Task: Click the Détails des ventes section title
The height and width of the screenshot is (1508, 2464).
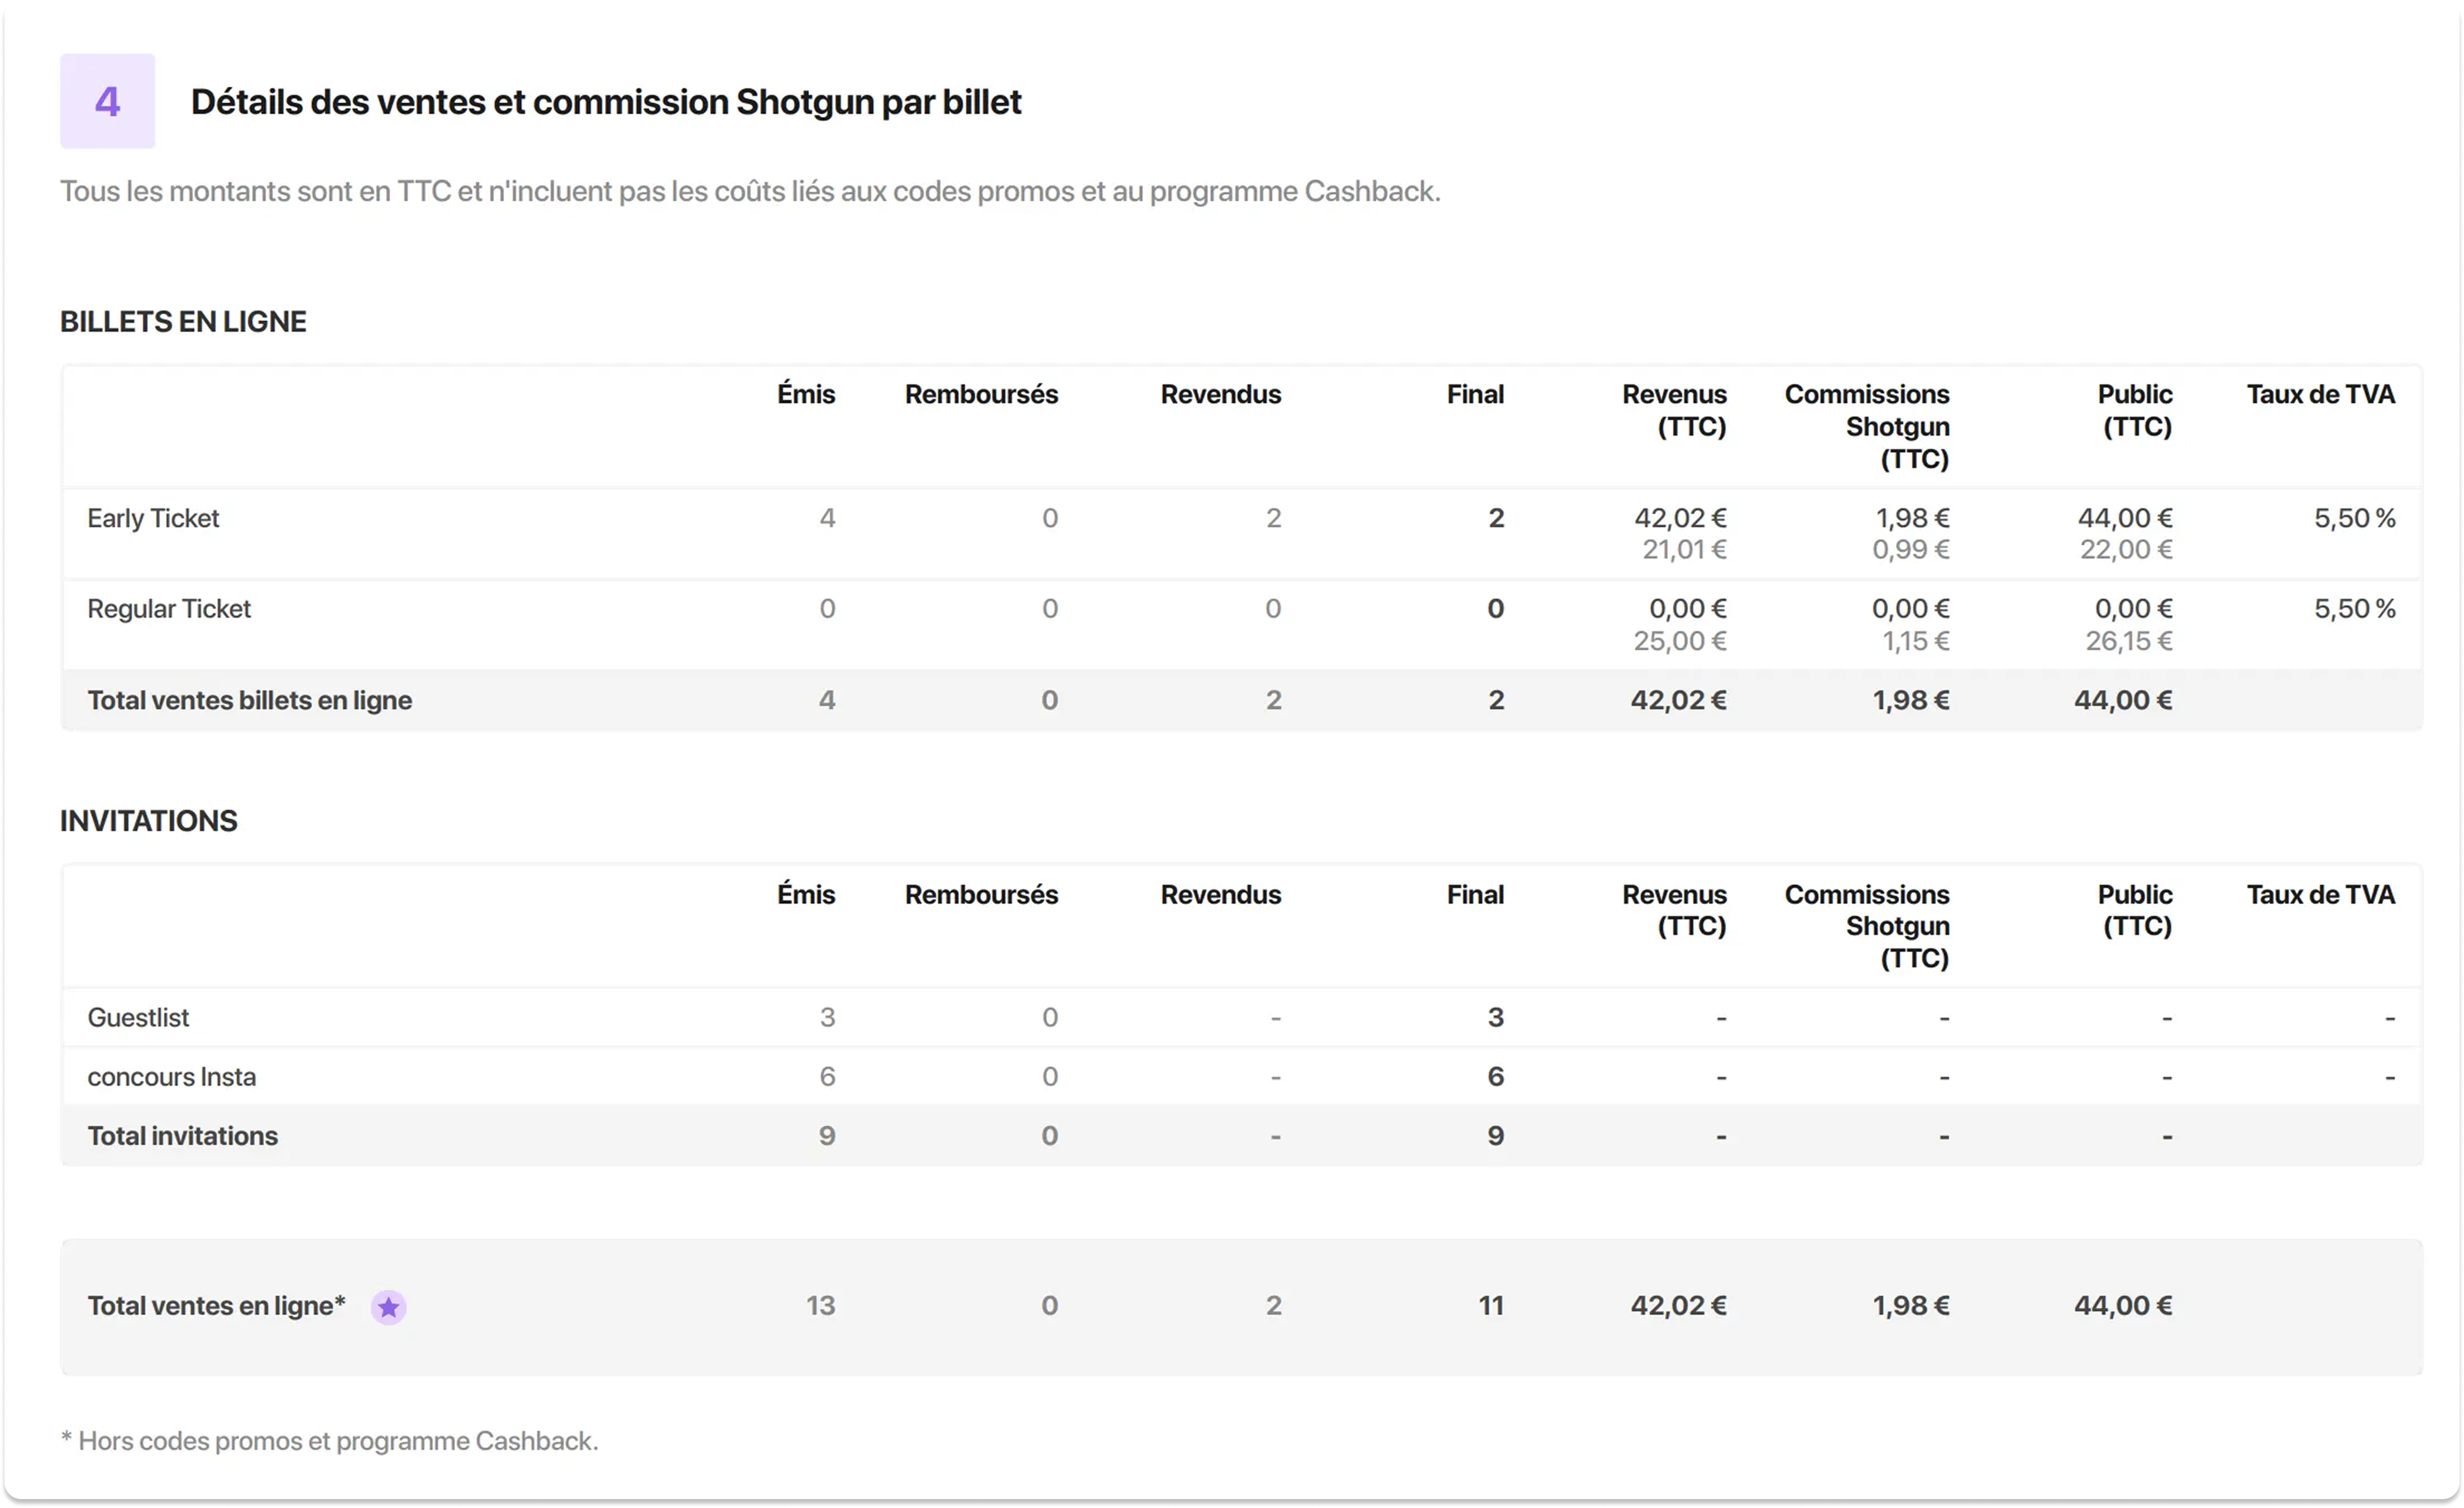Action: pos(606,102)
